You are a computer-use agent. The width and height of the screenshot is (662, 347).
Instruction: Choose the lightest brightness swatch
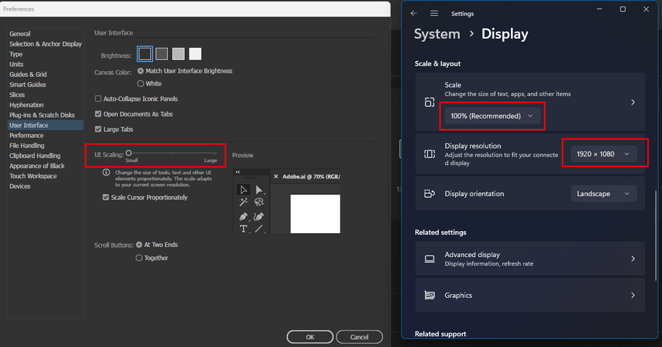(195, 54)
